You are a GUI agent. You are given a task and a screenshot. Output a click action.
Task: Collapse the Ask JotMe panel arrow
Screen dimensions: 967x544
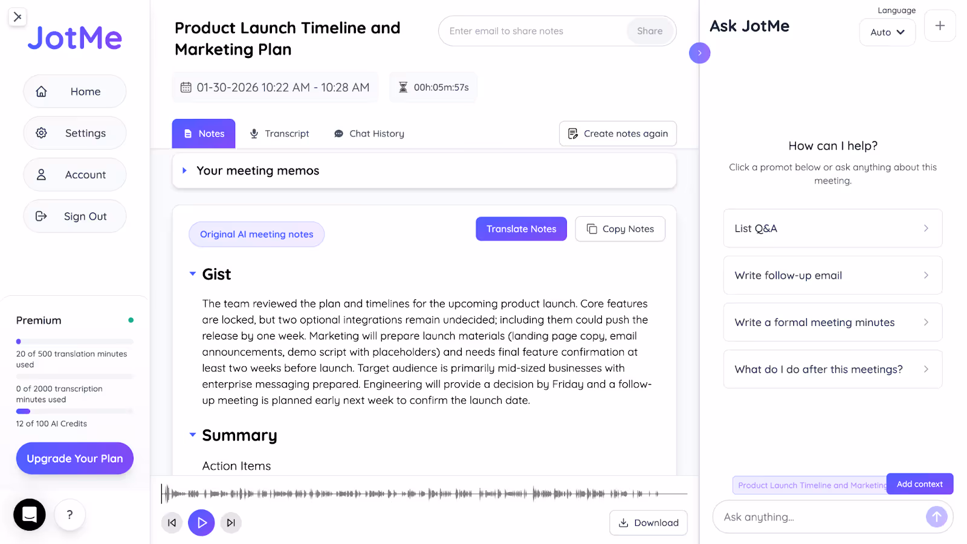700,53
